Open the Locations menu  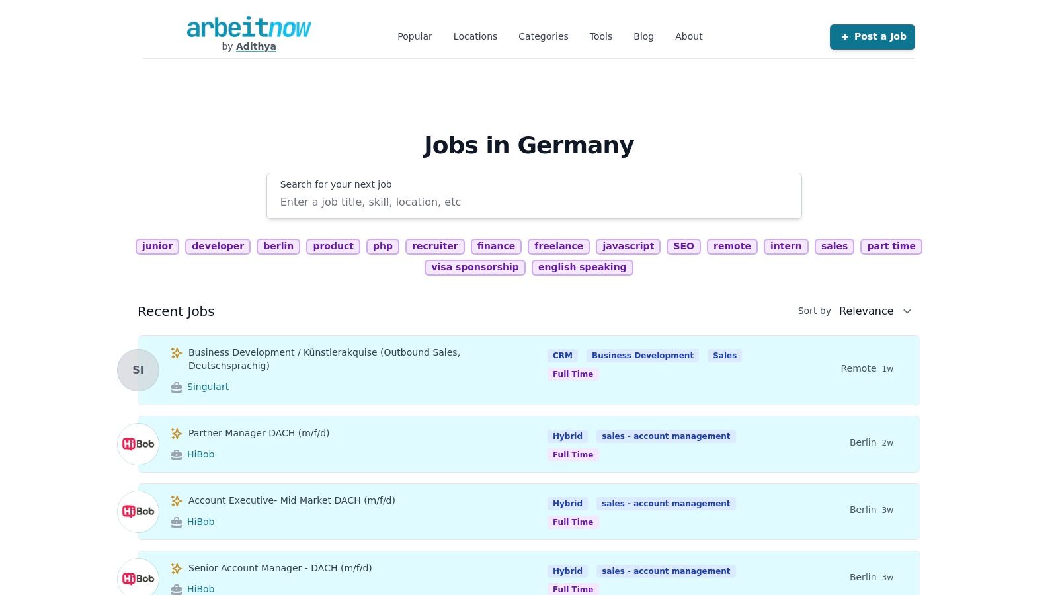[475, 36]
